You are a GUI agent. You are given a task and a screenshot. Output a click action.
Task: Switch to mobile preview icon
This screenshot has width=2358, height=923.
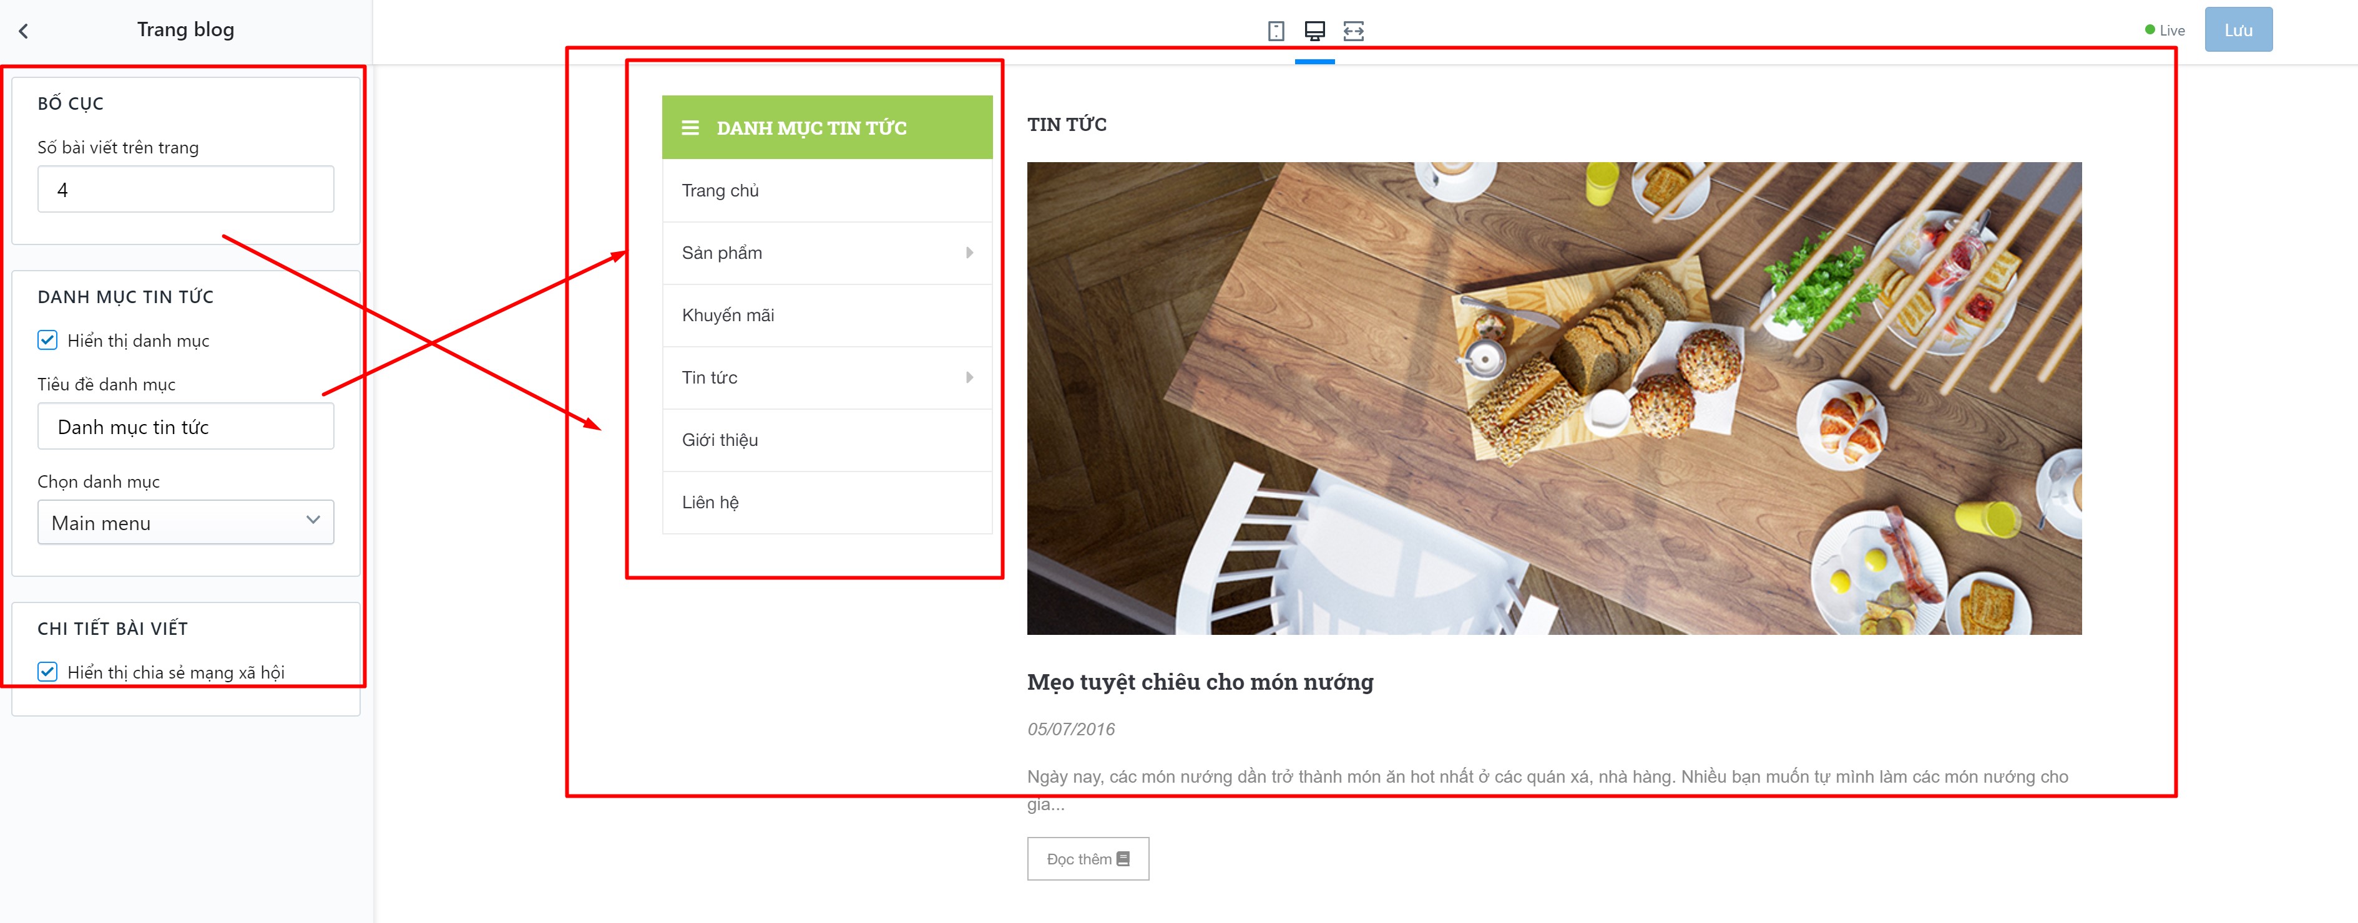click(x=1275, y=31)
